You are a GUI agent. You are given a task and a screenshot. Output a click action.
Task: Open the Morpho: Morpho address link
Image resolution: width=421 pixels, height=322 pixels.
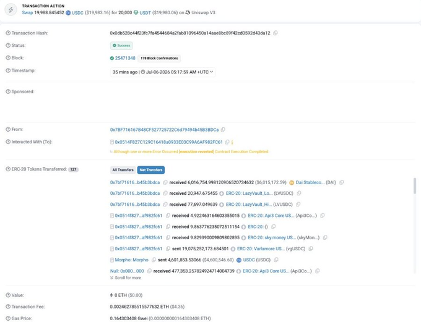point(131,260)
